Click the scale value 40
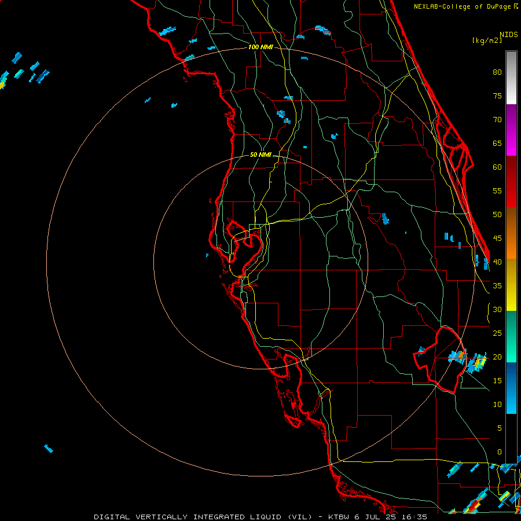This screenshot has width=521, height=521. (497, 262)
